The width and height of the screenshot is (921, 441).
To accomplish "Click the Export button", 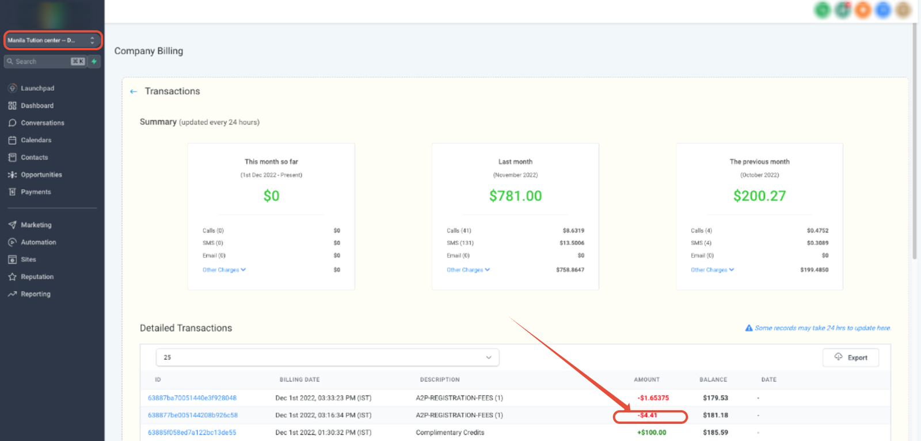I will pos(850,358).
